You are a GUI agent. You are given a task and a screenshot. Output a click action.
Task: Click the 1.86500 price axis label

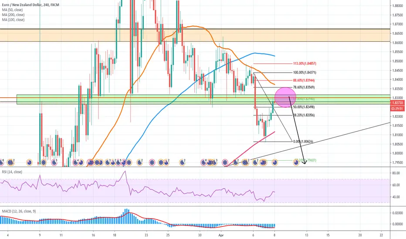(397, 33)
